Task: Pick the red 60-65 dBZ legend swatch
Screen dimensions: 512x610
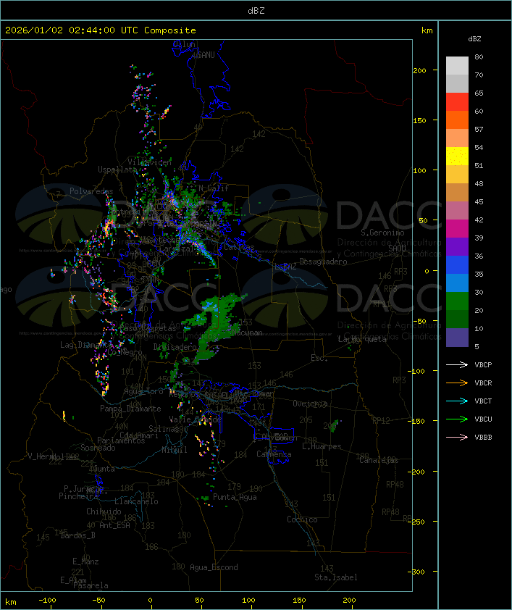Action: coord(457,101)
